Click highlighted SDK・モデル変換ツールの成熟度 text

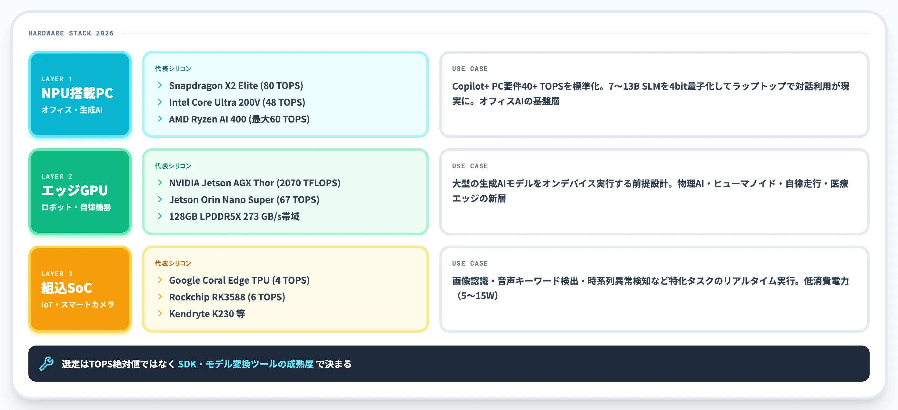[x=246, y=364]
